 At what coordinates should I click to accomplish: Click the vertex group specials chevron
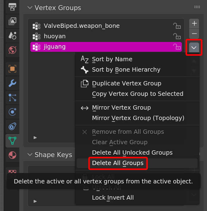(194, 47)
